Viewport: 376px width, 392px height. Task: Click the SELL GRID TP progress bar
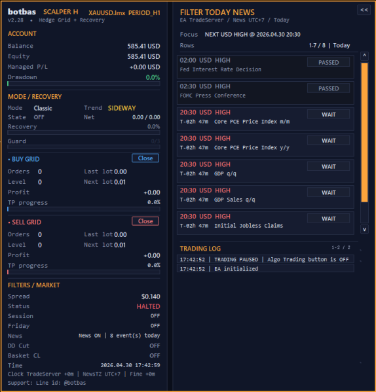pos(84,272)
